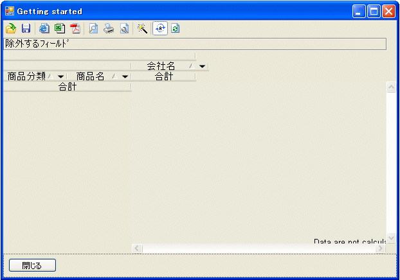Launch the wizard with the magic wand icon
Viewport: 400px width, 280px height.
[142, 28]
